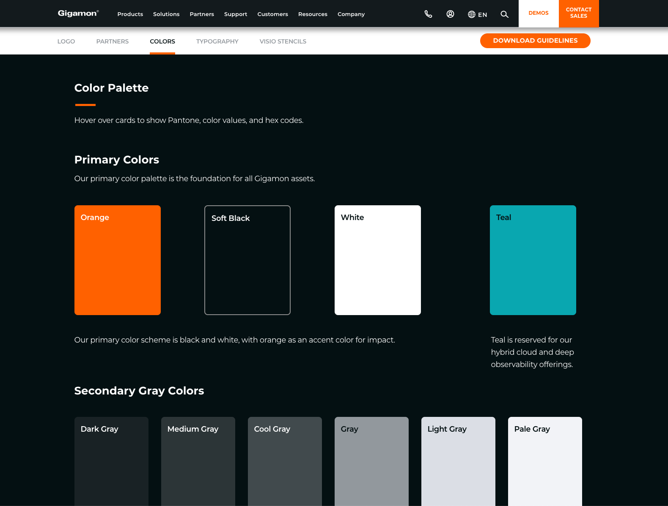Viewport: 668px width, 506px height.
Task: Select the Teal color card
Action: pos(533,260)
